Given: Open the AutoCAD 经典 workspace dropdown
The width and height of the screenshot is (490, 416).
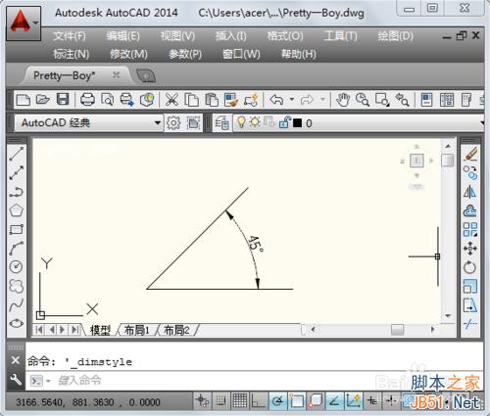Looking at the screenshot, I should point(158,123).
